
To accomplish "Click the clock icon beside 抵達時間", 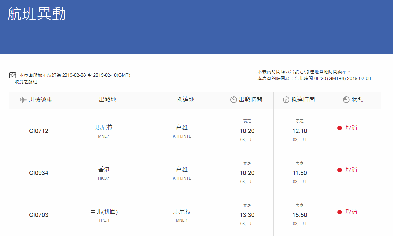I will point(286,100).
